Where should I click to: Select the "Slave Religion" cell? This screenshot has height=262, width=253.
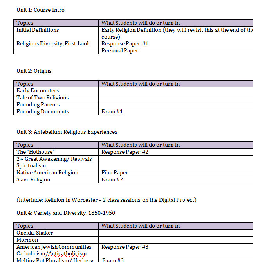point(56,179)
